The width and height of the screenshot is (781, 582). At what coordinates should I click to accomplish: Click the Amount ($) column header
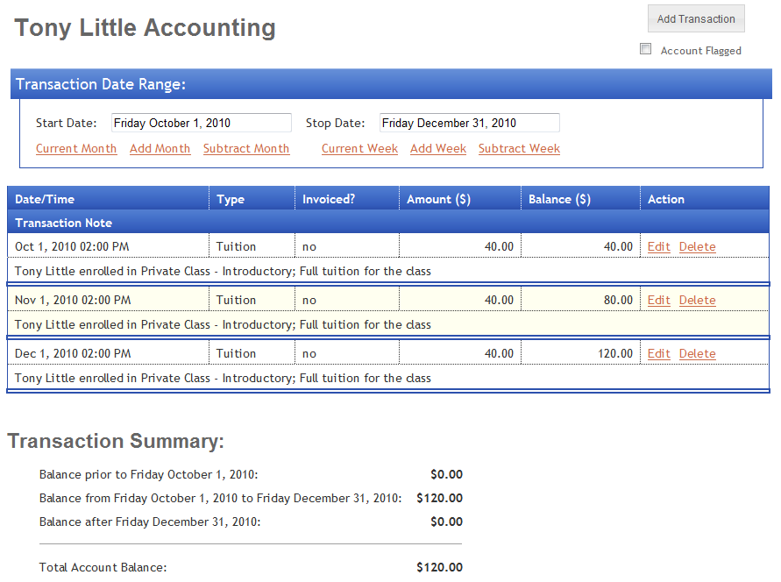(438, 200)
